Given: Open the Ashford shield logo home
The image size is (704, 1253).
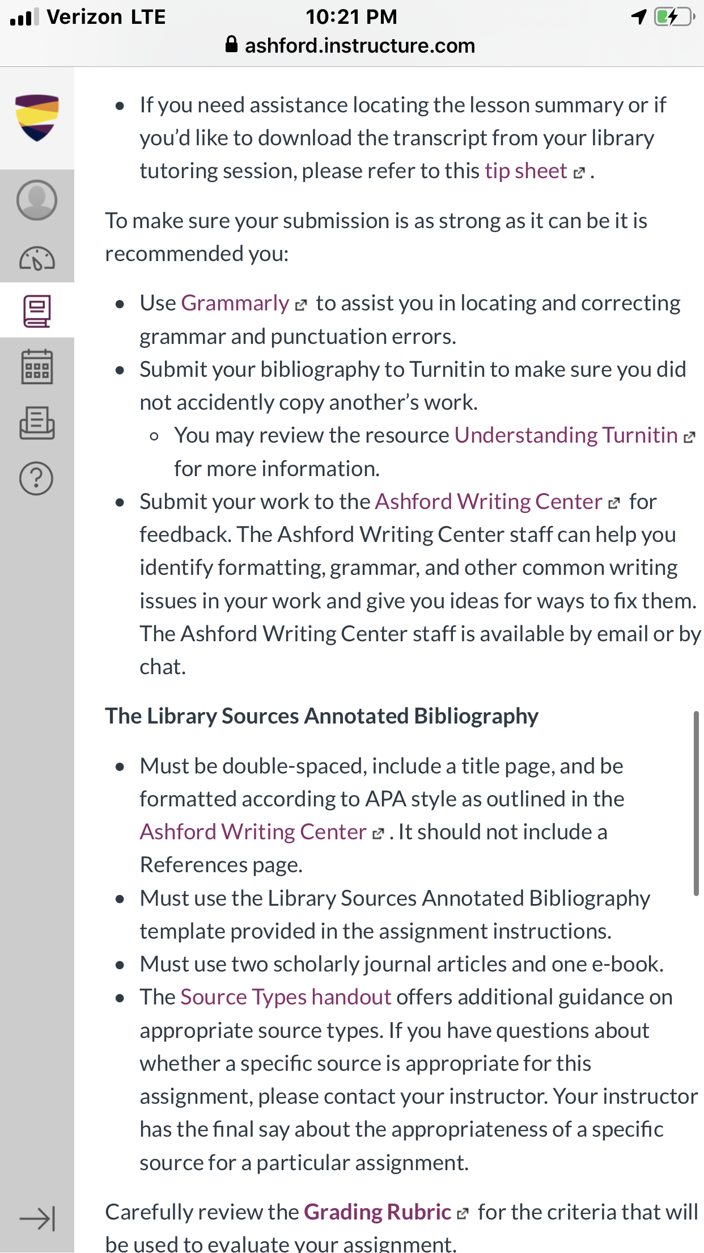Looking at the screenshot, I should [x=37, y=118].
